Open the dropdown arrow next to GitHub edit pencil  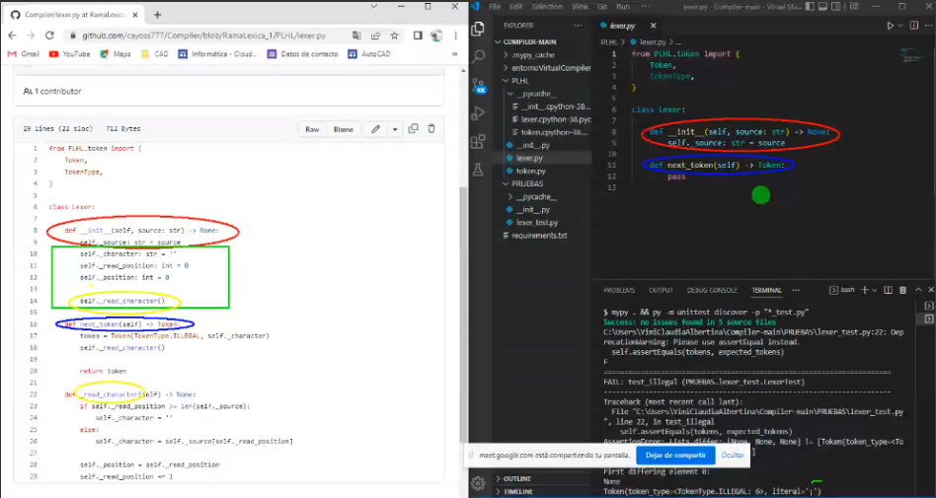395,129
